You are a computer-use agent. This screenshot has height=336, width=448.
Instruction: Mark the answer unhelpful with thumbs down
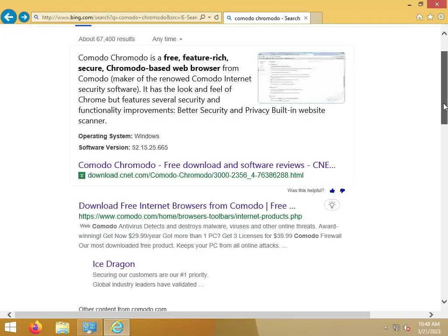tap(342, 191)
